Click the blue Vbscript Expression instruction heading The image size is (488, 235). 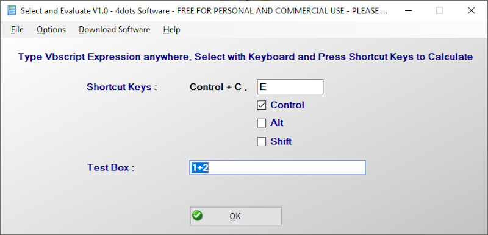click(246, 57)
